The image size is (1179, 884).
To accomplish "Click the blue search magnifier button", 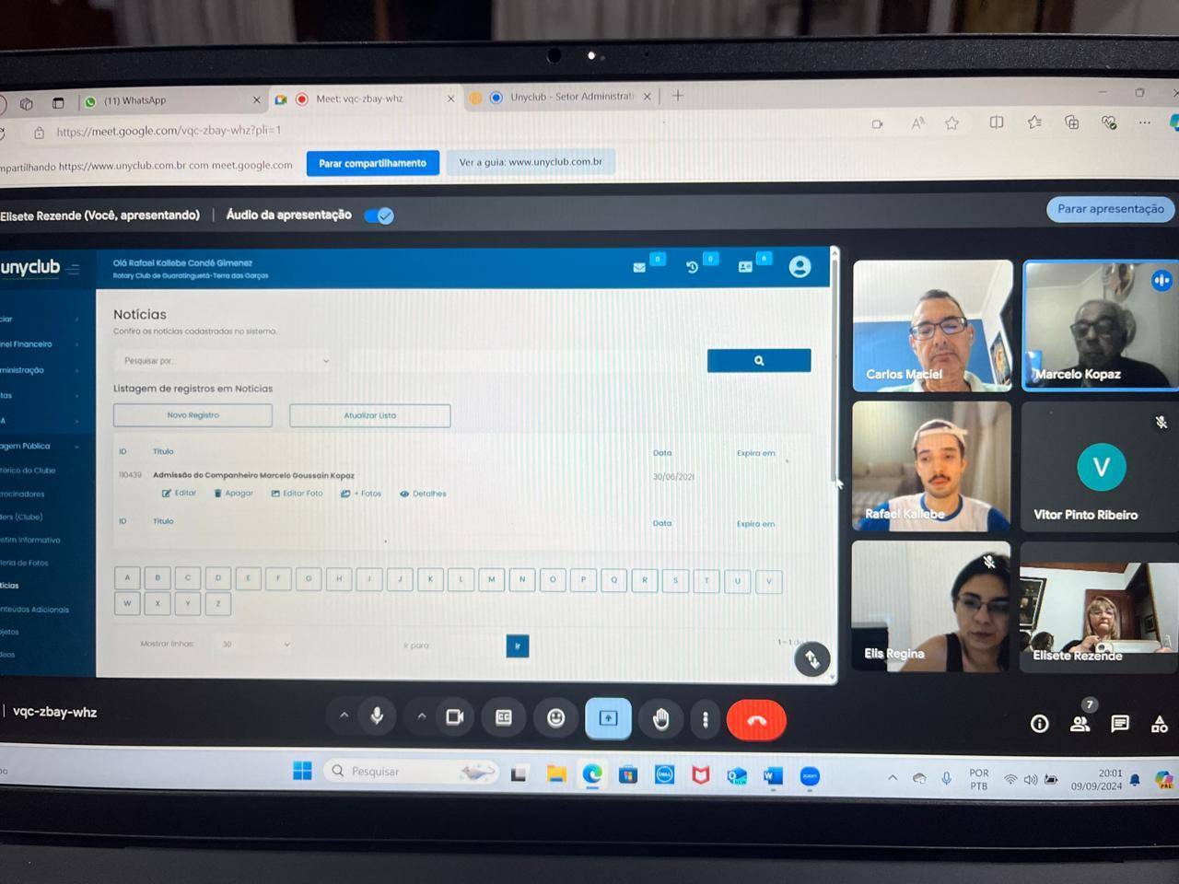I will (759, 361).
